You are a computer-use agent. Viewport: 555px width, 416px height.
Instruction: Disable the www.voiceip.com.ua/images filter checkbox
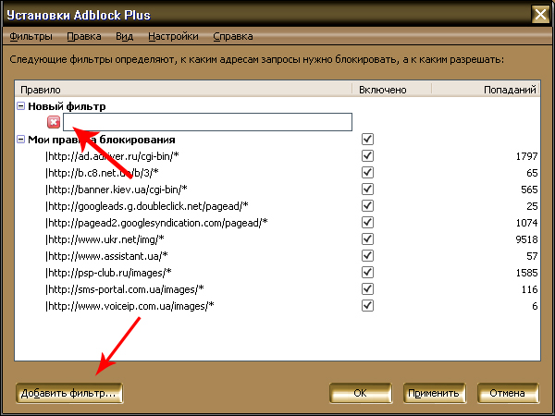367,305
